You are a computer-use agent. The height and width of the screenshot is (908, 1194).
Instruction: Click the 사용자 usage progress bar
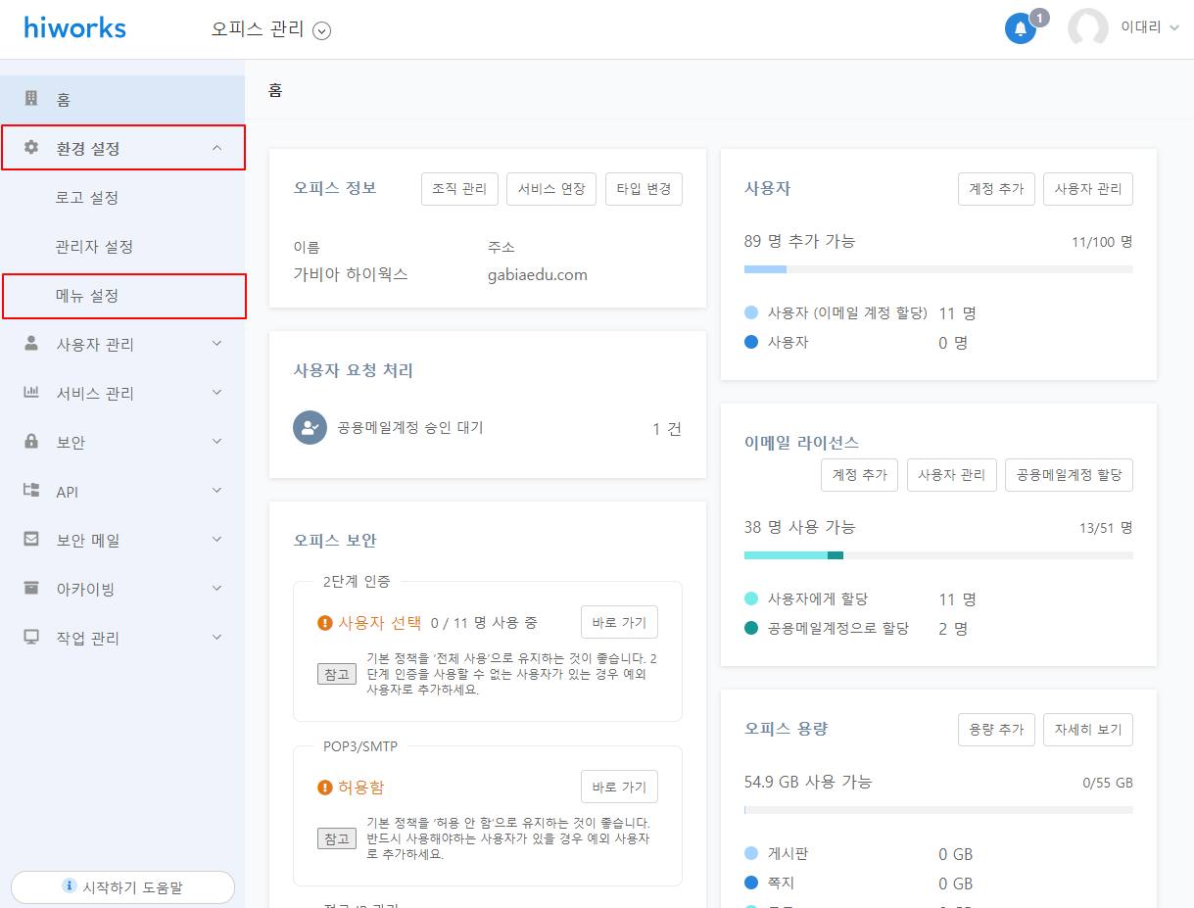(x=937, y=269)
